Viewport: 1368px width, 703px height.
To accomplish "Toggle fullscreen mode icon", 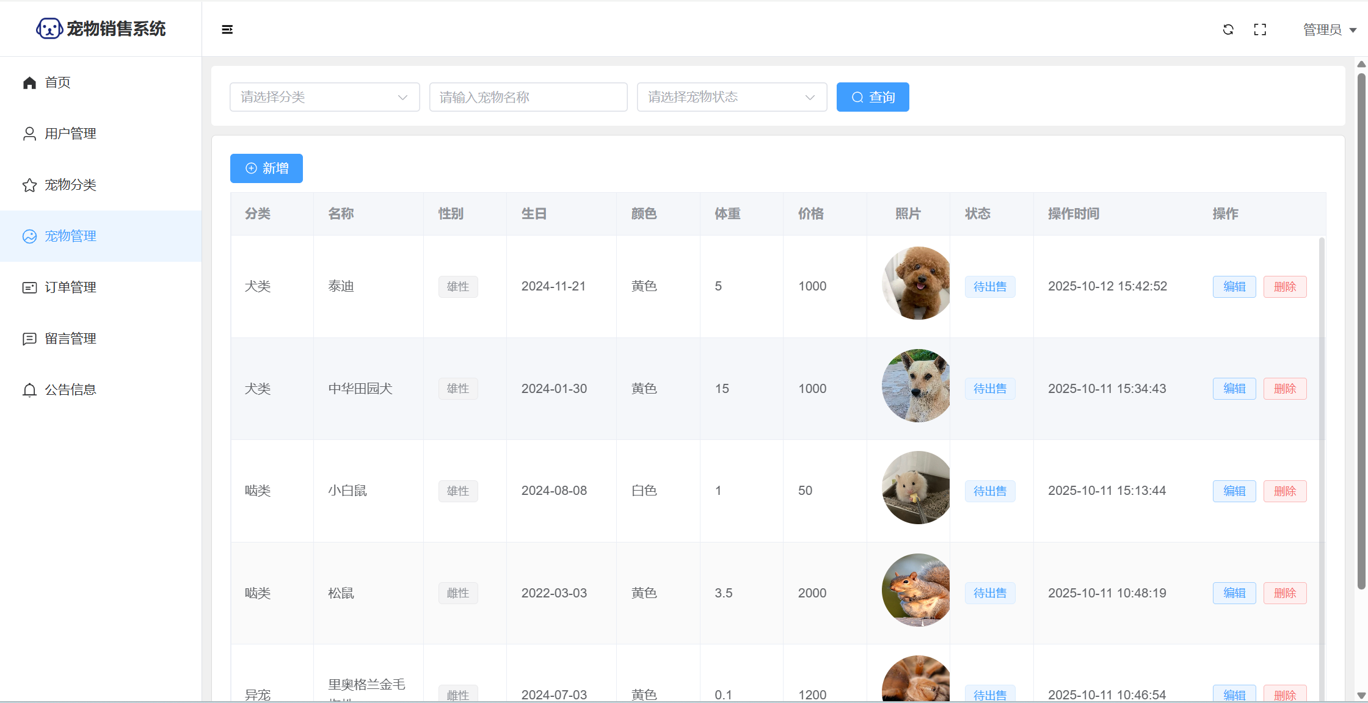I will tap(1259, 29).
